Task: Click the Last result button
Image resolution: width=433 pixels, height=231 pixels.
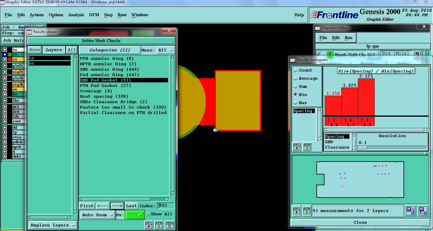Action: pyautogui.click(x=131, y=206)
